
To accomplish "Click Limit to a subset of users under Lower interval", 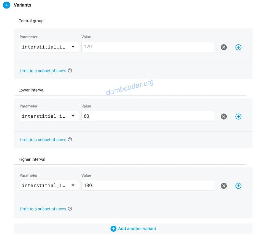I will [43, 140].
